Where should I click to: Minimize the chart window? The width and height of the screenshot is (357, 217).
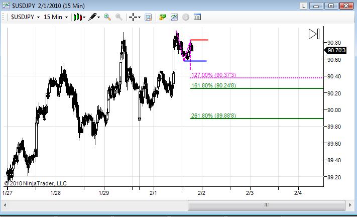pyautogui.click(x=316, y=6)
